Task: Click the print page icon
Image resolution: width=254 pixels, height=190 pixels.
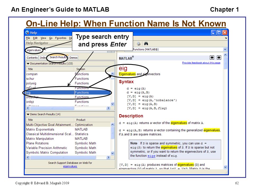Action: click(x=138, y=44)
